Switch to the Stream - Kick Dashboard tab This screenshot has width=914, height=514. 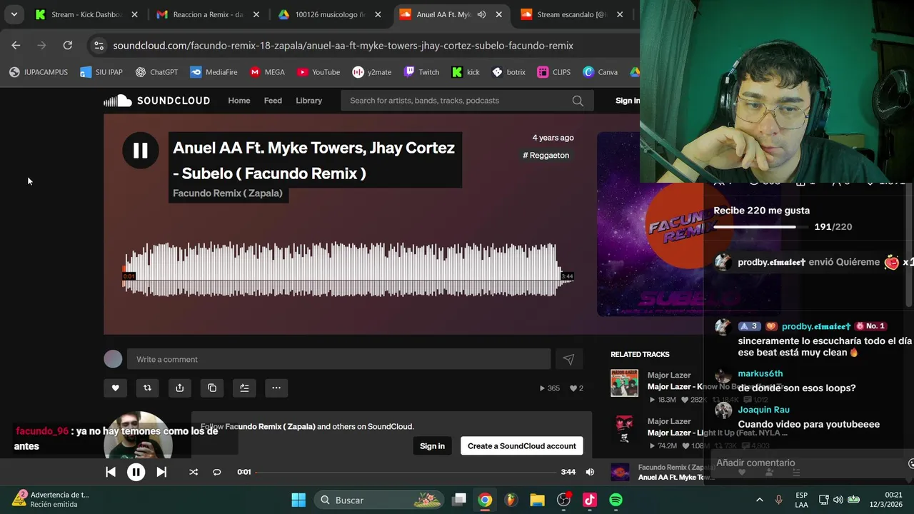tap(86, 14)
